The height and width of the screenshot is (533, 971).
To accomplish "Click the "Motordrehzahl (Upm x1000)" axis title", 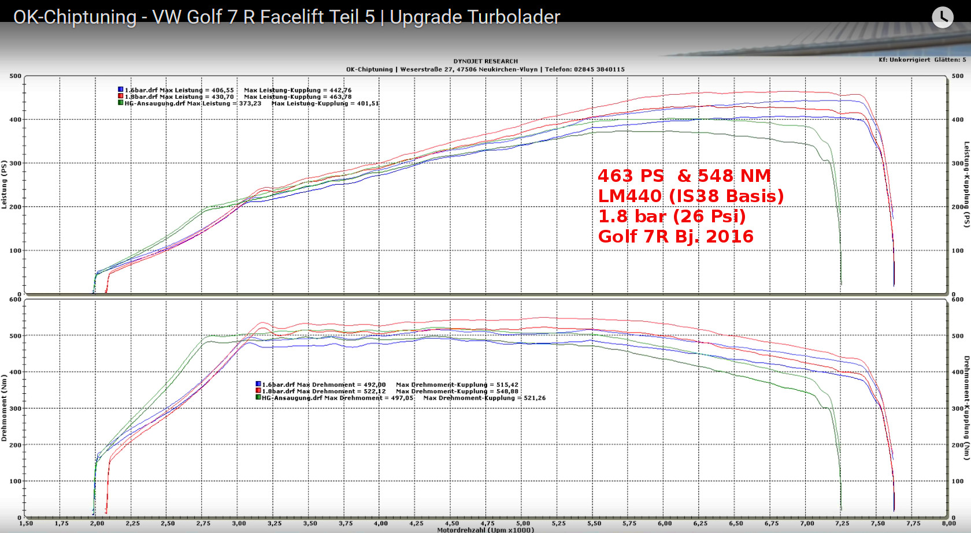I will [x=485, y=530].
